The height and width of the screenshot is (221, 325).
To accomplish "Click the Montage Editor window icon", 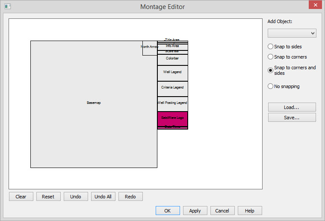I will click(x=7, y=6).
